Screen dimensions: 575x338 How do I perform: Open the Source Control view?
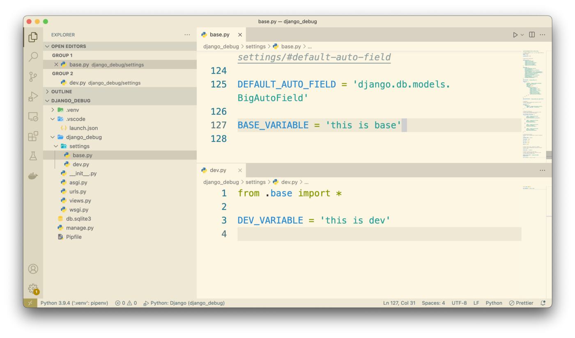[x=33, y=77]
